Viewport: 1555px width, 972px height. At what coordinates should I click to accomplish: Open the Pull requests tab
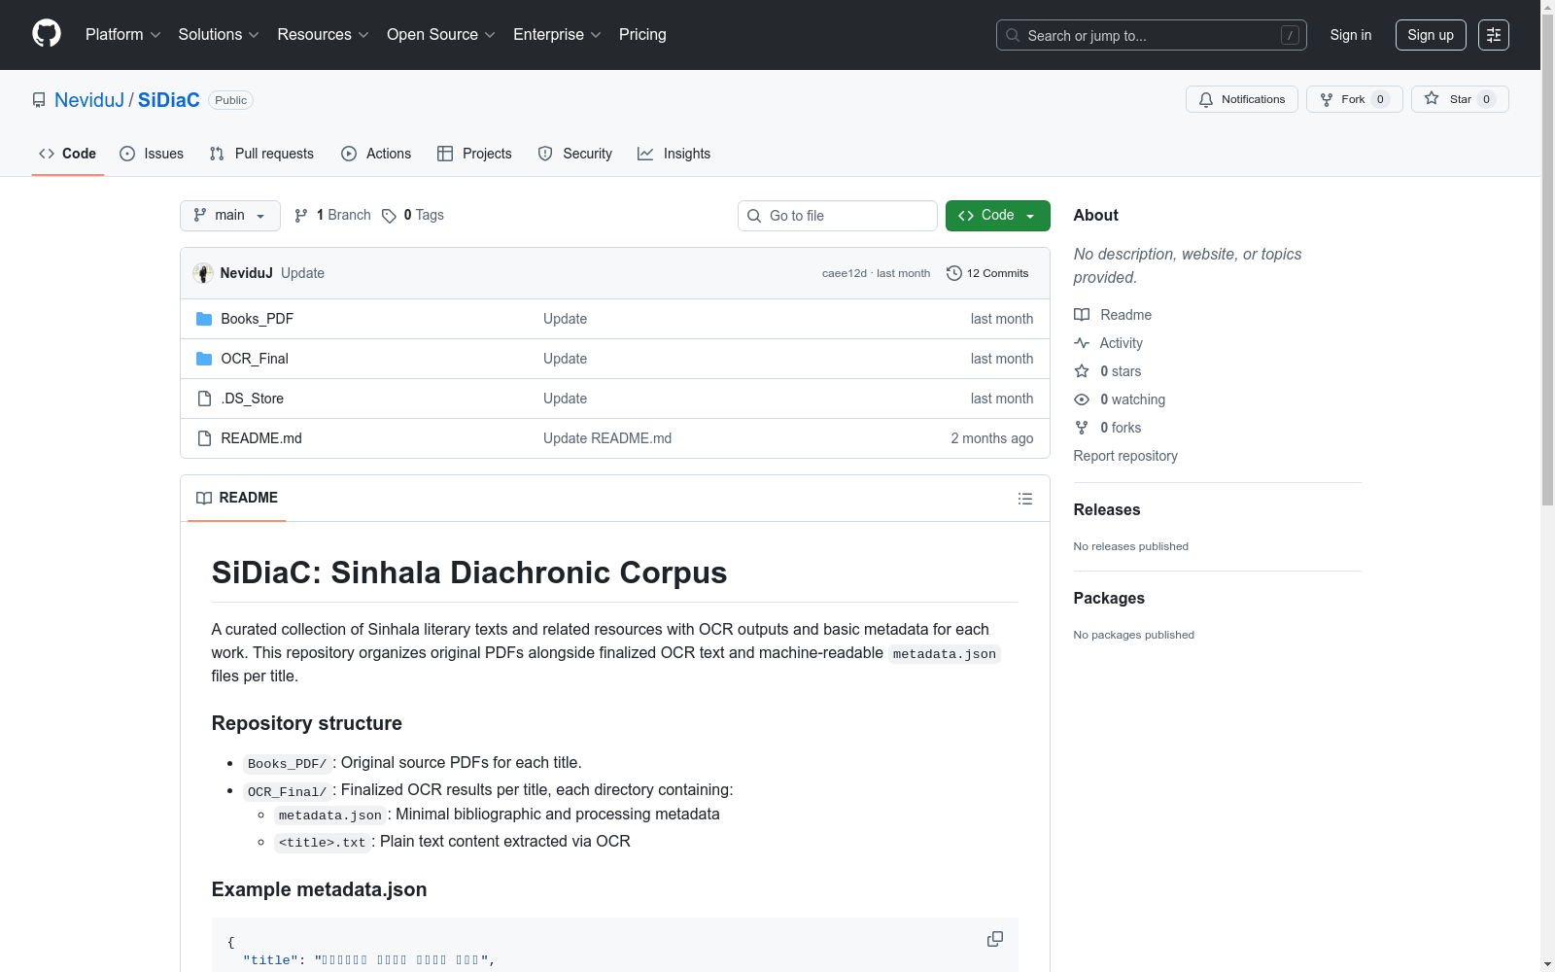[261, 154]
